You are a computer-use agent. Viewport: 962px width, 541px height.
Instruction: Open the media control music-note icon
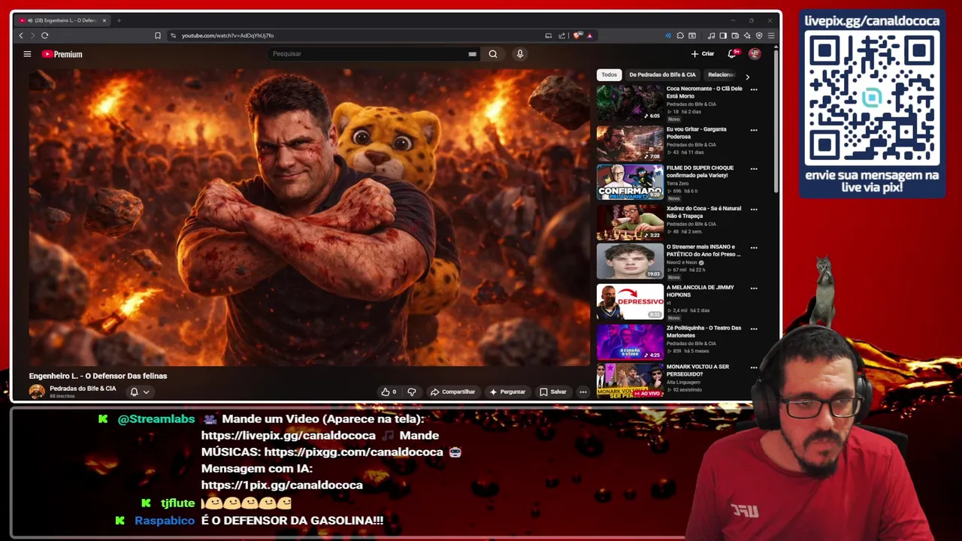tap(711, 35)
